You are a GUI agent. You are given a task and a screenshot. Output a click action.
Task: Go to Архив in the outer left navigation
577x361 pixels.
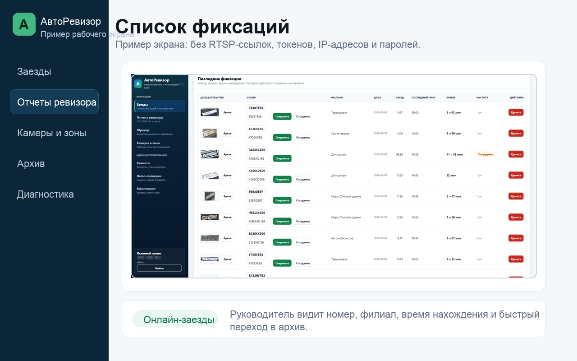pos(31,163)
